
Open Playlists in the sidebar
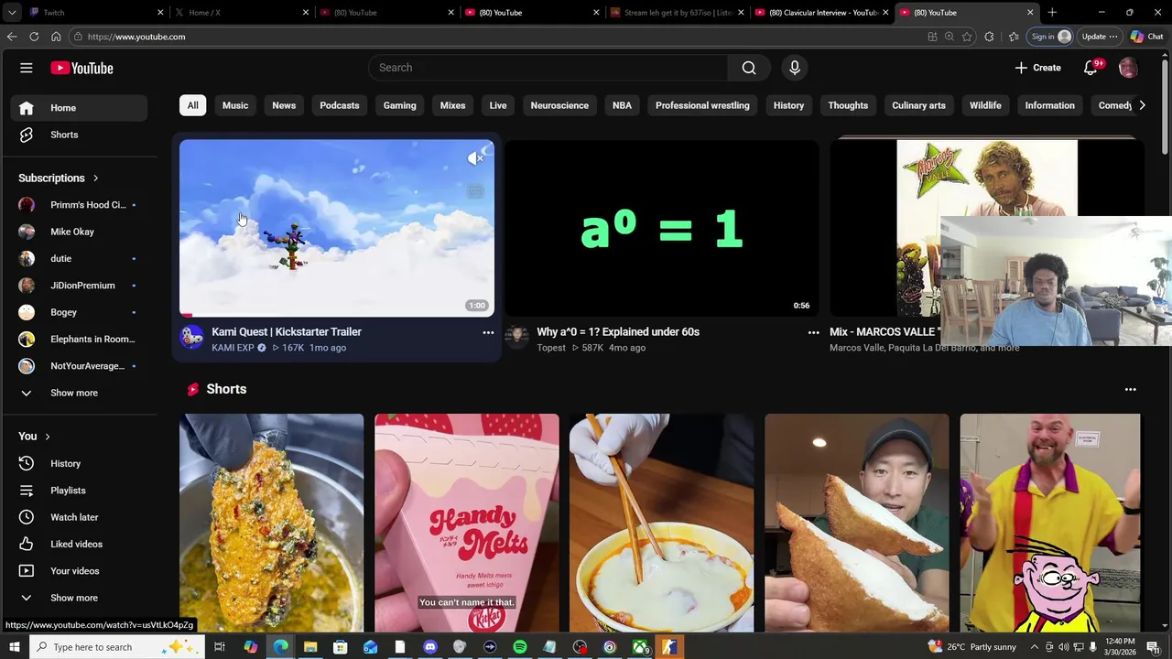[x=79, y=491]
